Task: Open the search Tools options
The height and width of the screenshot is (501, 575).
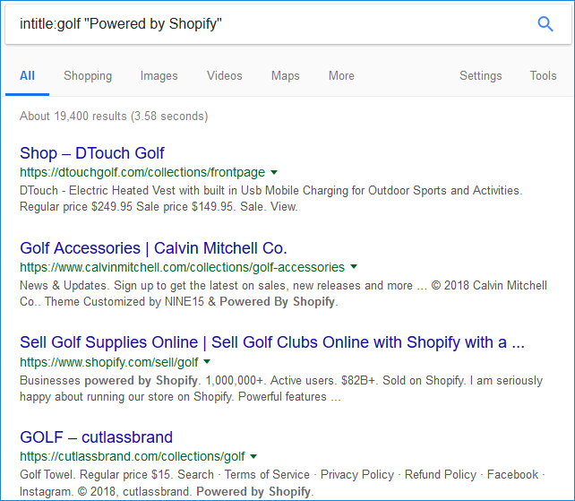Action: pos(543,76)
